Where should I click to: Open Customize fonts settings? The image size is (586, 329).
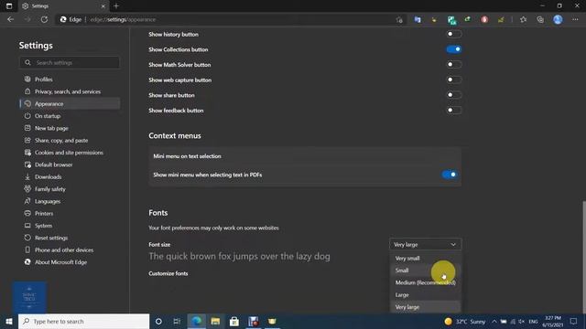(x=168, y=273)
